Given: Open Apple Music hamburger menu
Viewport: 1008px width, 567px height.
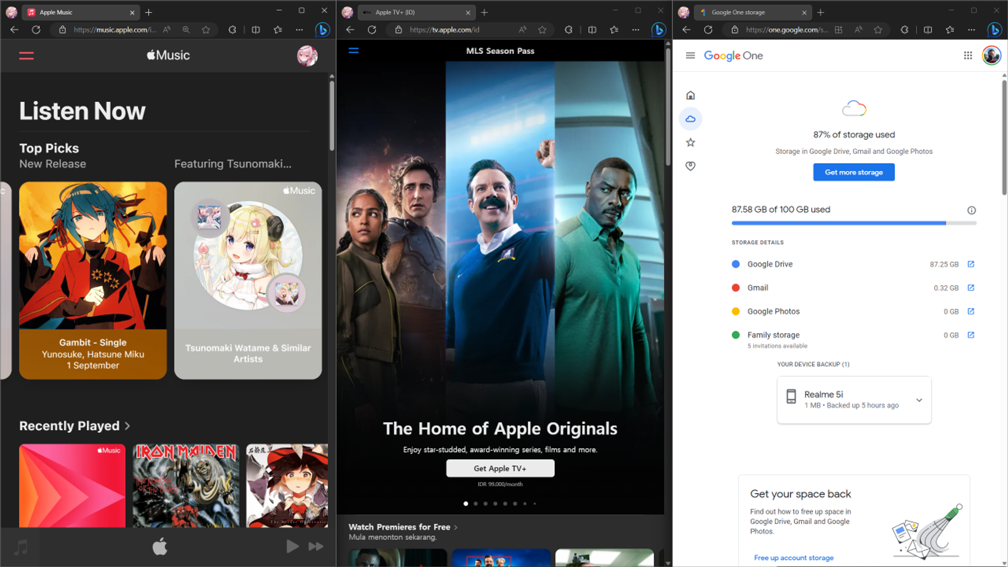Looking at the screenshot, I should (26, 55).
